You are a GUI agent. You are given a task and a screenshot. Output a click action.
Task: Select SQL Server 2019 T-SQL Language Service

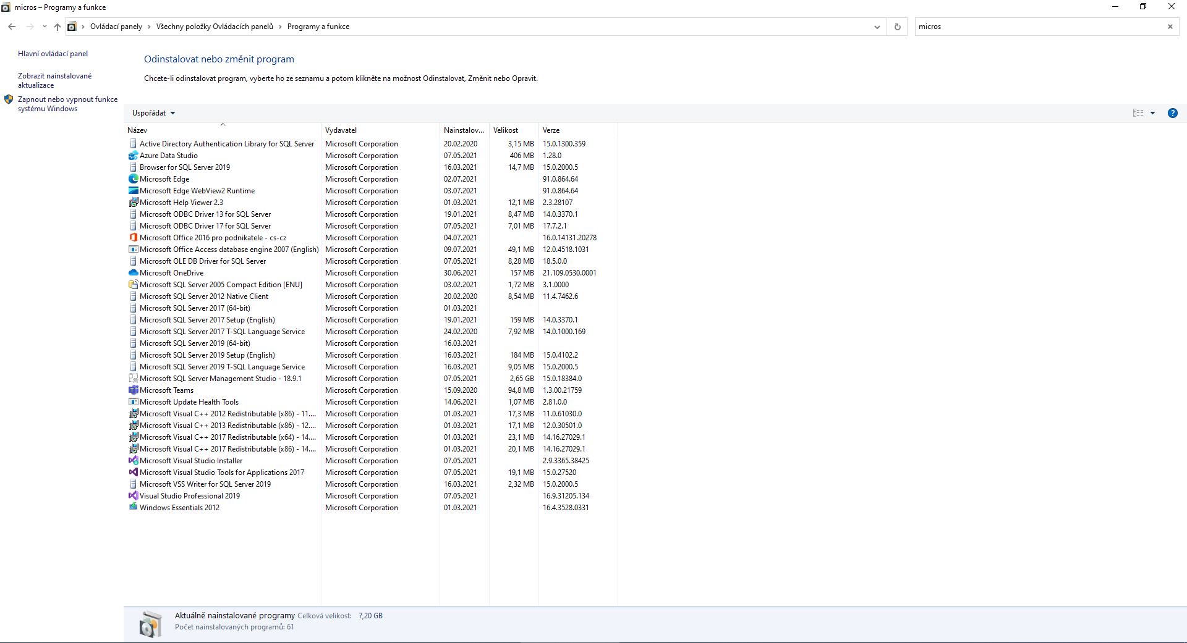[371, 367]
